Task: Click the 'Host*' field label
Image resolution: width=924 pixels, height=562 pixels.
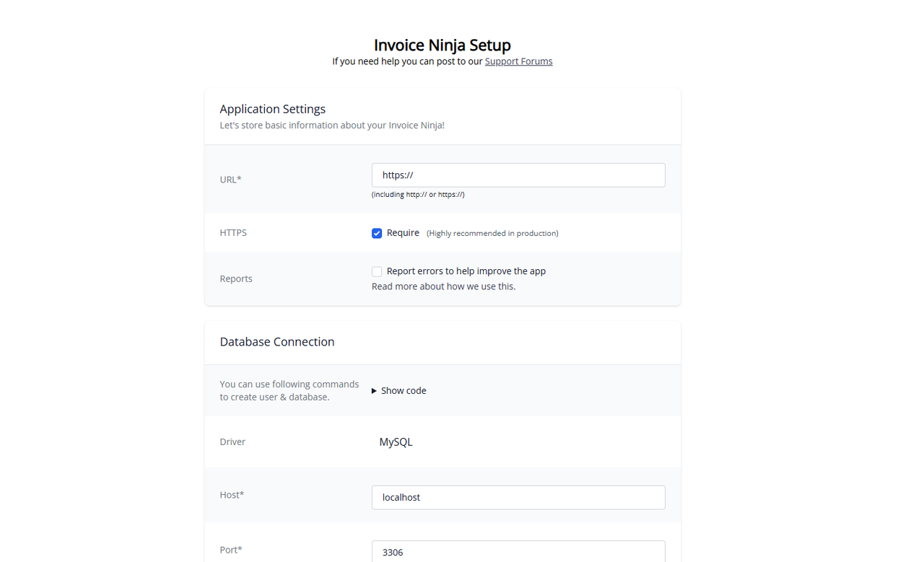Action: (x=232, y=495)
